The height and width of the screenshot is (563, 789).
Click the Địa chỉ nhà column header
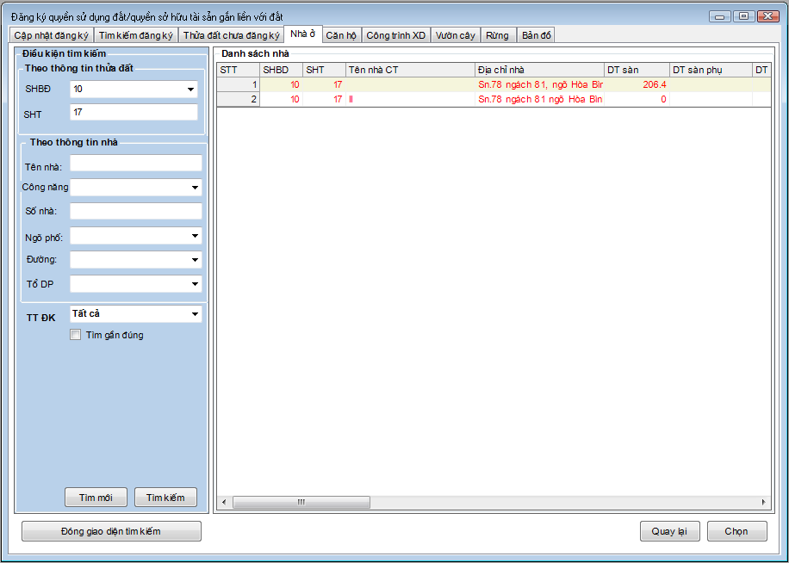point(538,70)
